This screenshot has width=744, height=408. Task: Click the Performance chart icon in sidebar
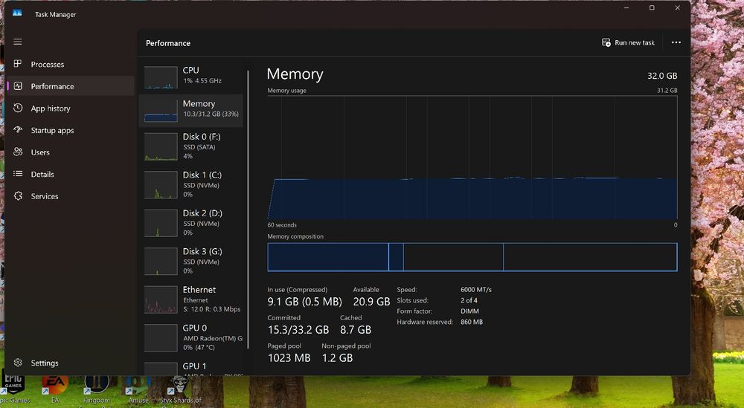click(x=18, y=85)
